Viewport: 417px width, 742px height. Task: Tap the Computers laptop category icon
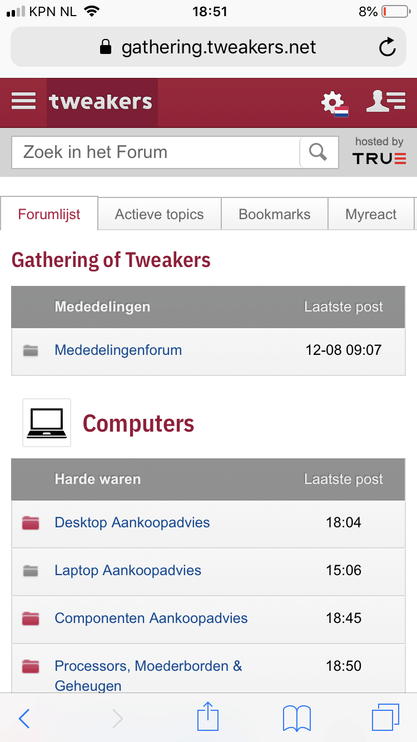pos(47,423)
